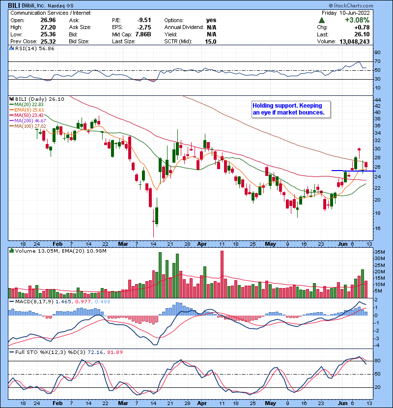Open the StockCharts.com copyright text
This screenshot has height=408, width=393.
point(351,5)
